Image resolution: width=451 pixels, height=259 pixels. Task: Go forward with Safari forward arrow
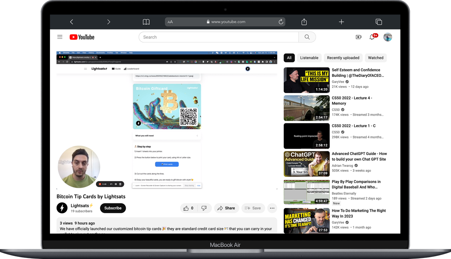point(109,22)
